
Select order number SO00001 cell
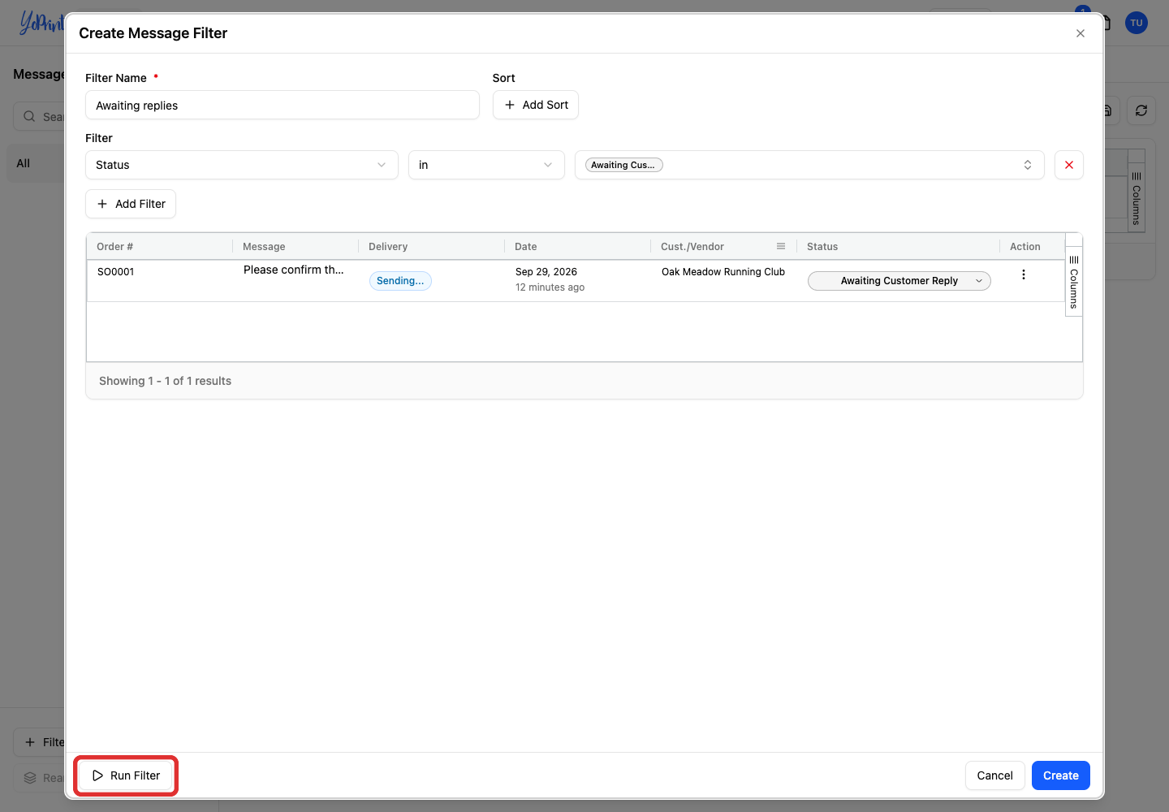coord(116,272)
